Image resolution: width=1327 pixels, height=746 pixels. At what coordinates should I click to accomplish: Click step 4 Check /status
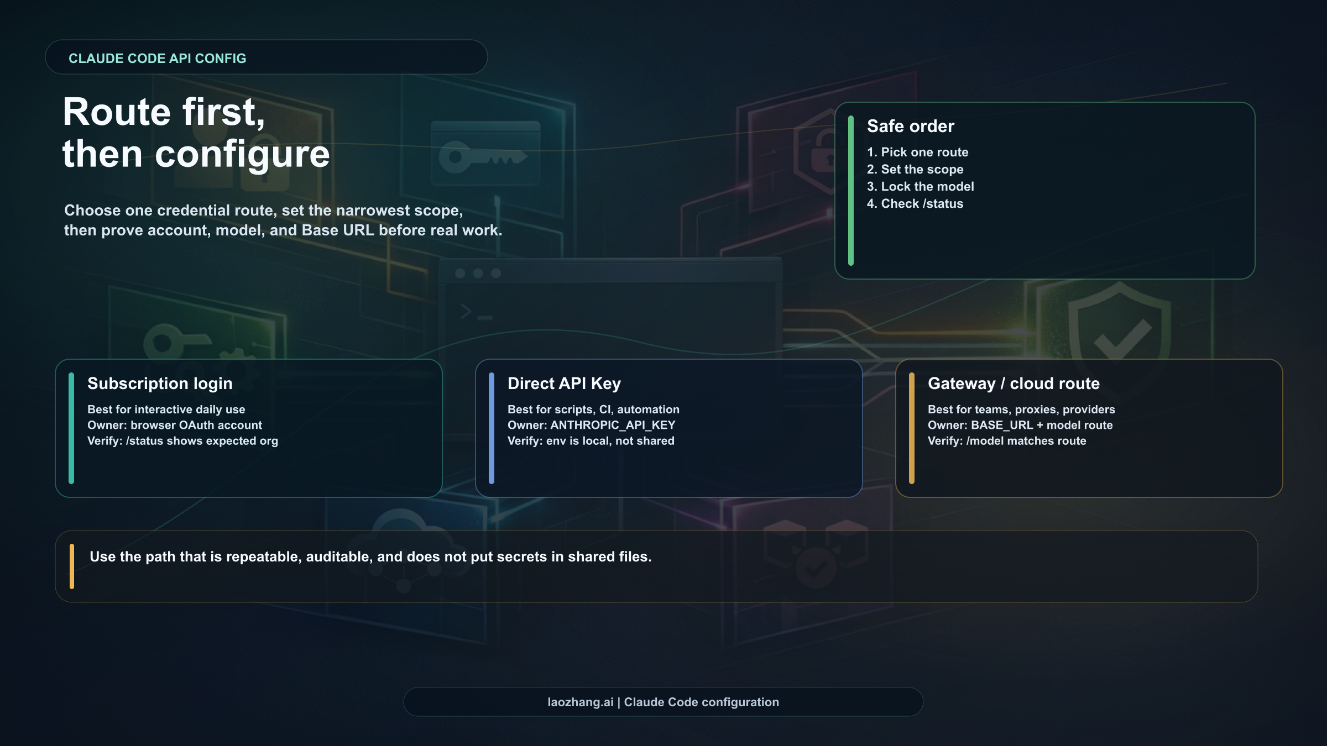click(x=915, y=203)
